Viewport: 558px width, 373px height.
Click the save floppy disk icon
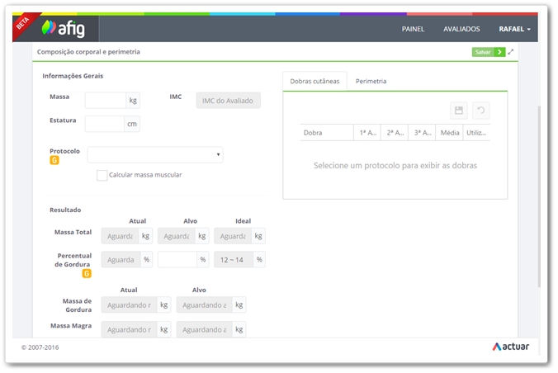click(x=459, y=110)
